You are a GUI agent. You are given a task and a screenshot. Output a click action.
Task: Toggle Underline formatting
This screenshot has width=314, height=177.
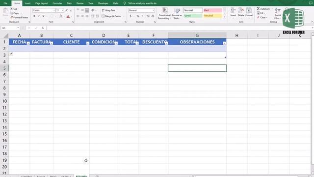(x=43, y=16)
